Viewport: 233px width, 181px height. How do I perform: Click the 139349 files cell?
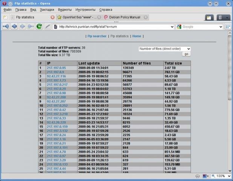(143, 68)
